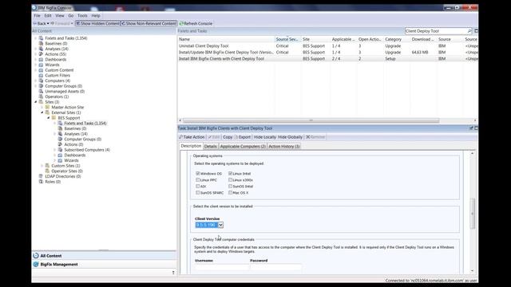Enable the Linux s390x checkbox
Screen dimensions: 511x287
(231, 180)
